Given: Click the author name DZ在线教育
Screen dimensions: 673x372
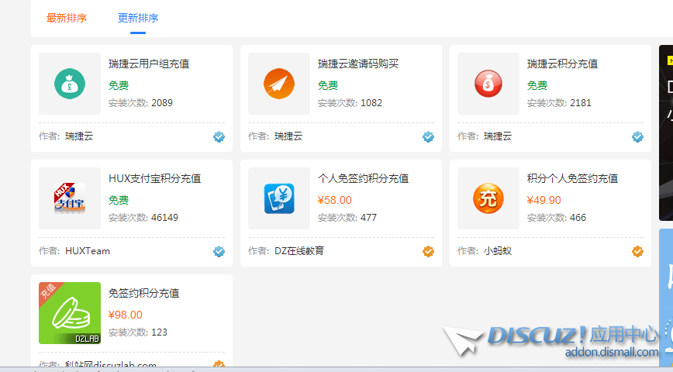Looking at the screenshot, I should (299, 251).
